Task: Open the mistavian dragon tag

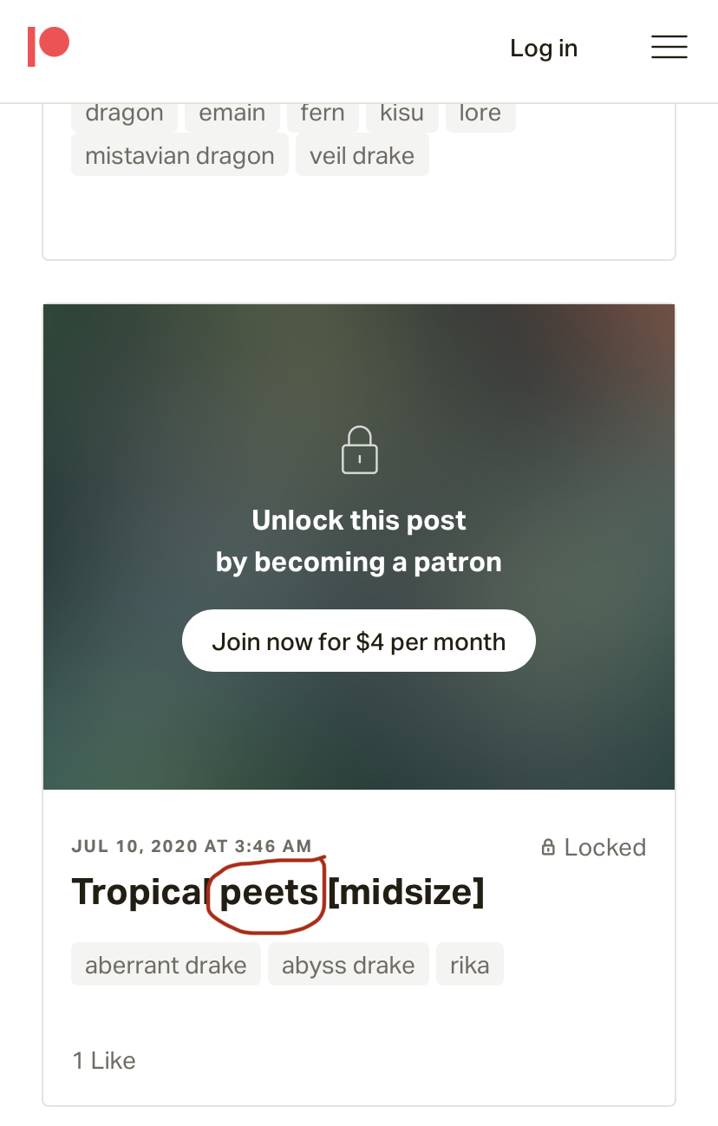Action: coord(179,155)
